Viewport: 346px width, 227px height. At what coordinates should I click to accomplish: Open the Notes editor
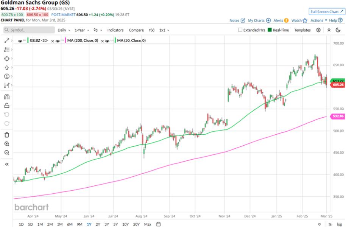point(237,20)
